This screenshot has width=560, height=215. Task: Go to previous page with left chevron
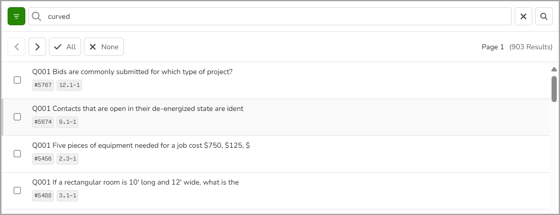pyautogui.click(x=16, y=47)
